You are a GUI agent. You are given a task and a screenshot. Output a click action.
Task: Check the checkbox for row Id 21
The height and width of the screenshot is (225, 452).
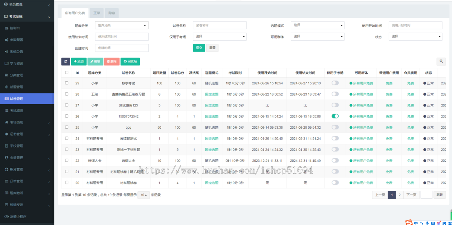pyautogui.click(x=67, y=171)
